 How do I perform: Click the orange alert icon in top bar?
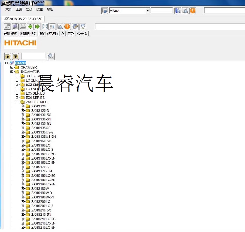point(193,11)
